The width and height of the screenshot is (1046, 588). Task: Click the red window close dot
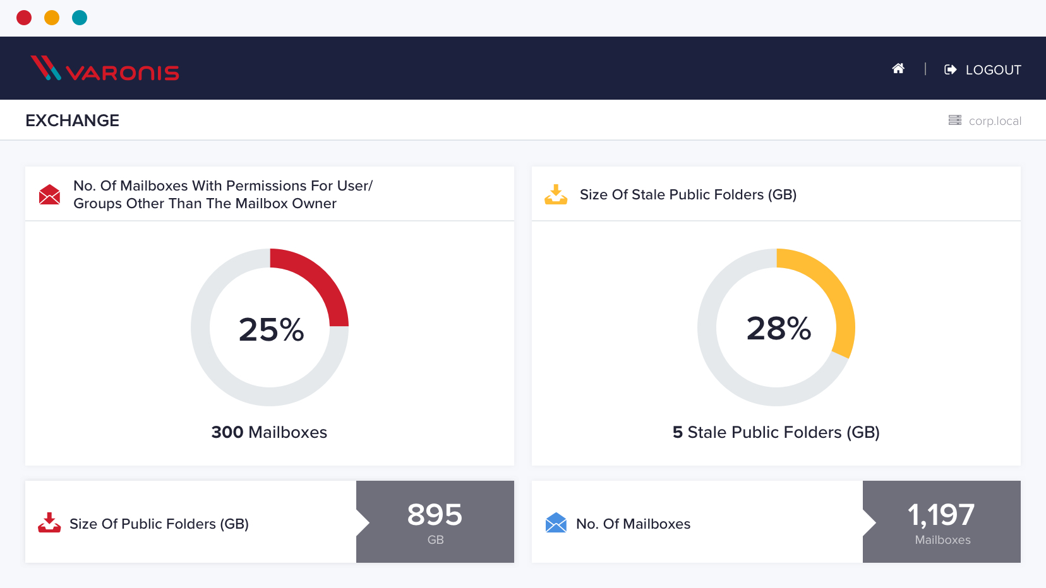pyautogui.click(x=24, y=18)
